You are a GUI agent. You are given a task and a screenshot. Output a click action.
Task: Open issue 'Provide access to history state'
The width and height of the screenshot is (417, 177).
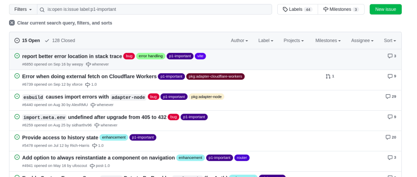pos(60,137)
